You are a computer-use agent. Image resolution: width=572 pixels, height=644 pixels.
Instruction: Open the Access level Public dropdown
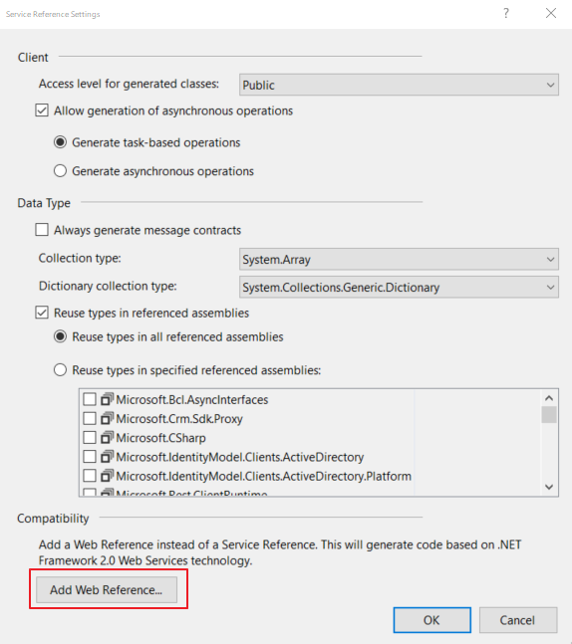tap(399, 85)
